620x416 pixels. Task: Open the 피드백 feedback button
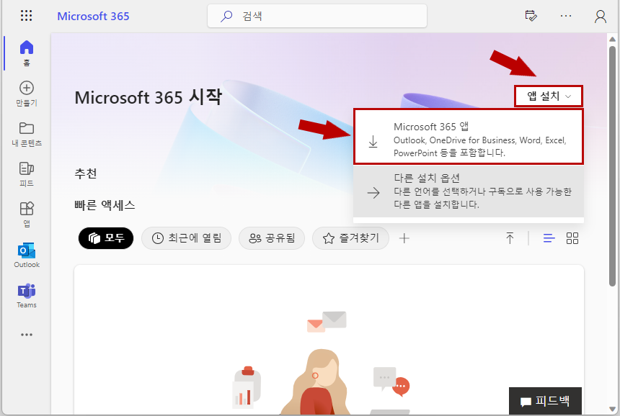545,401
